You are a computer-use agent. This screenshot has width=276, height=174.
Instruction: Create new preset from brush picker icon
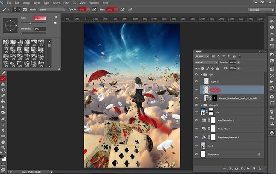[x=55, y=23]
